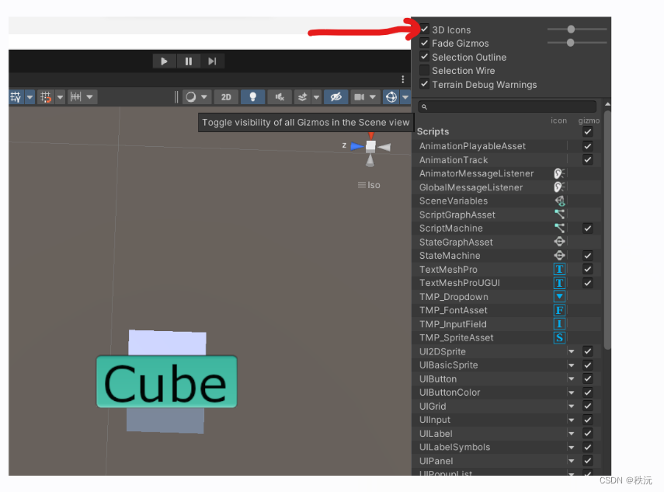The width and height of the screenshot is (664, 492).
Task: Open grid visibility dropdown arrow
Action: pos(30,97)
